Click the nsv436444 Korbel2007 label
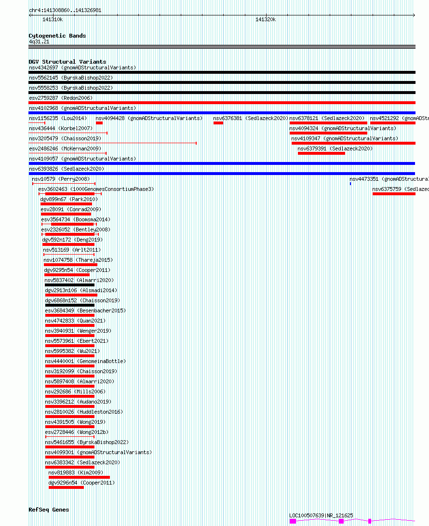 coord(61,128)
